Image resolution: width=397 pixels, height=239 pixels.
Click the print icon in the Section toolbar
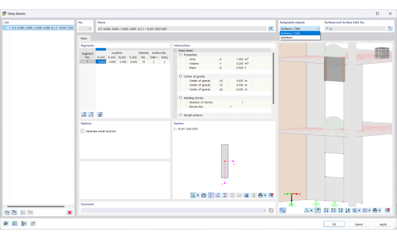point(260,195)
